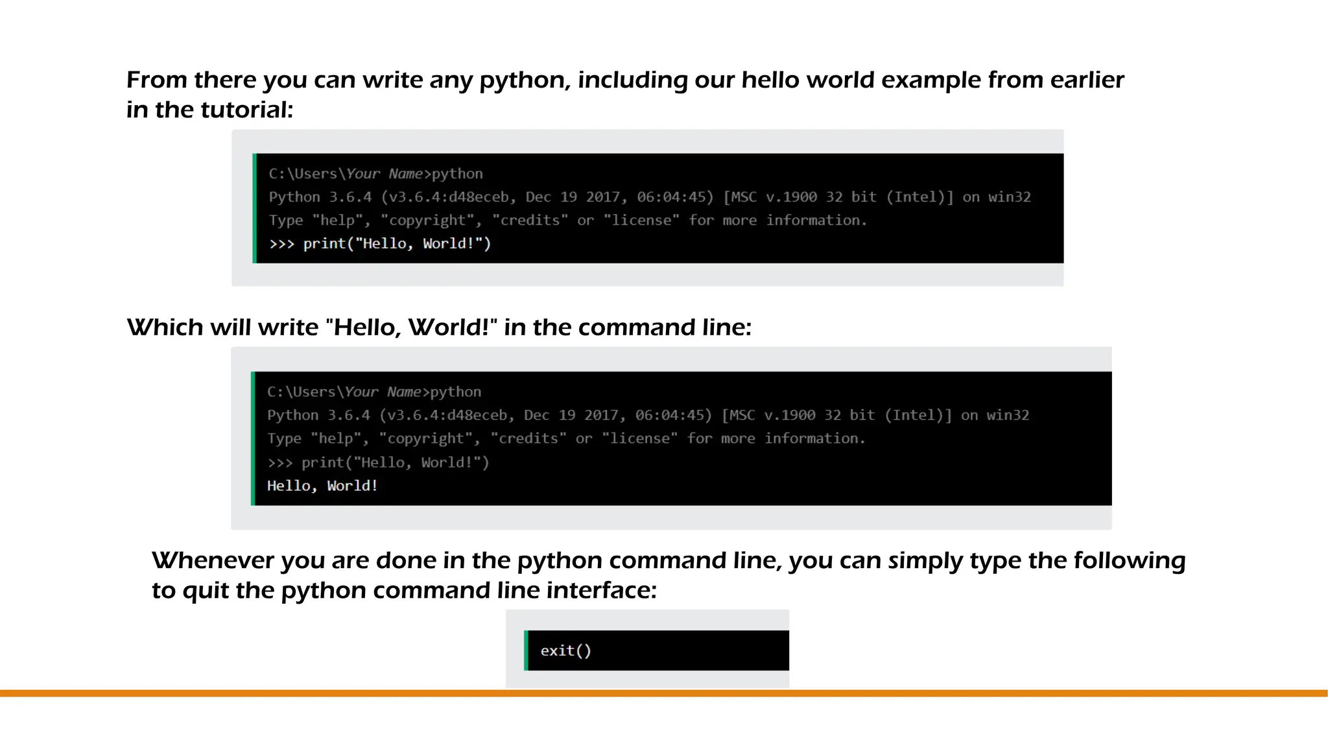Click the first C:\Users\Your Name>python prompt line
The image size is (1328, 747).
point(375,174)
